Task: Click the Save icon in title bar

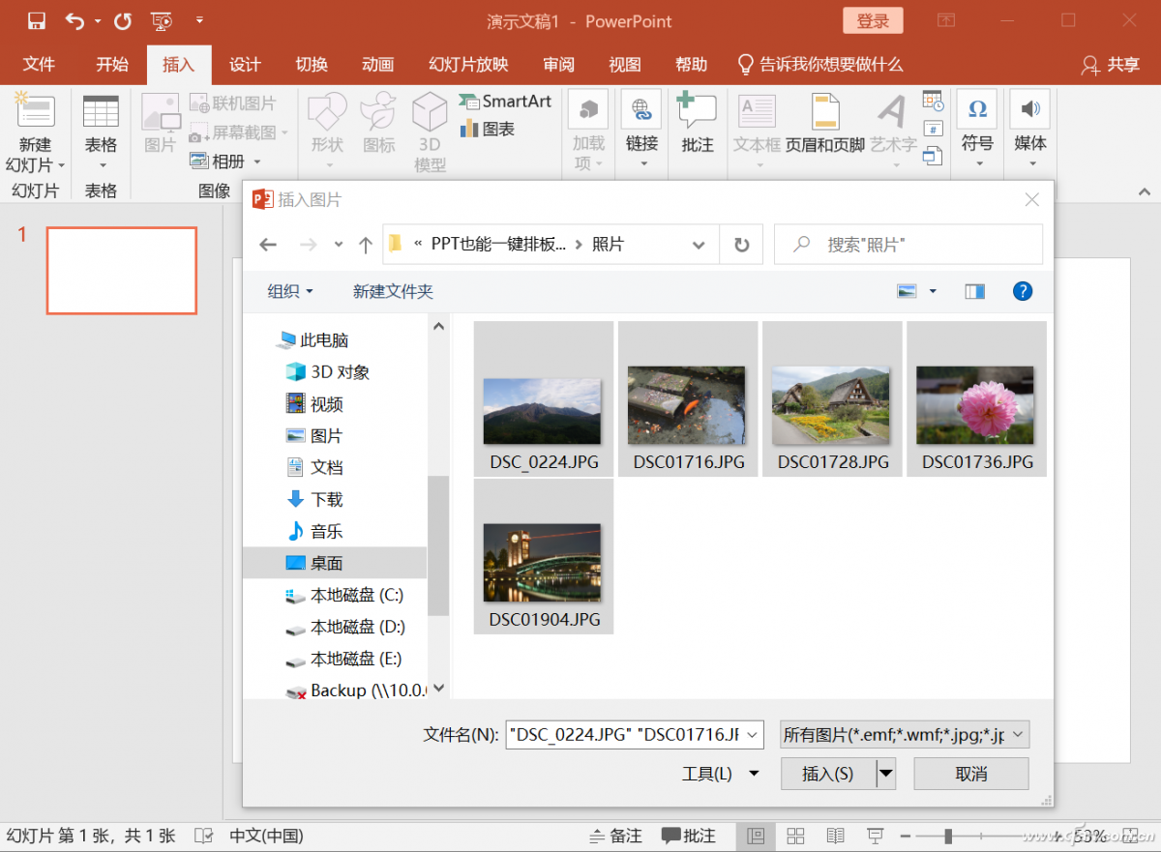Action: [37, 20]
